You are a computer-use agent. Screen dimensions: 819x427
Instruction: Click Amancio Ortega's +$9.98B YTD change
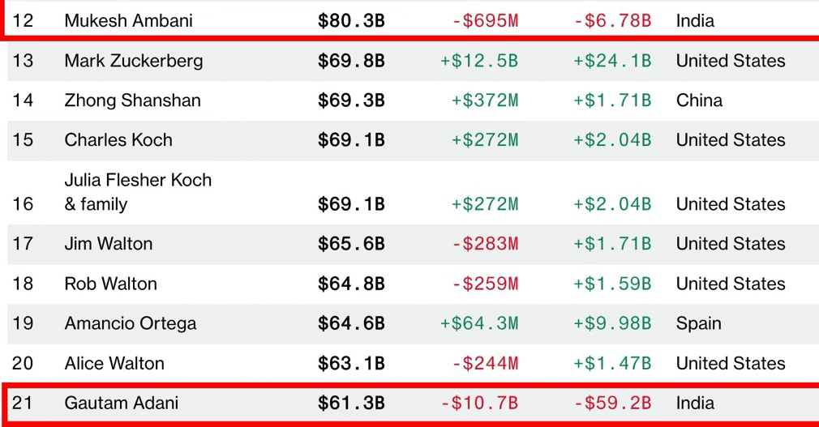612,323
